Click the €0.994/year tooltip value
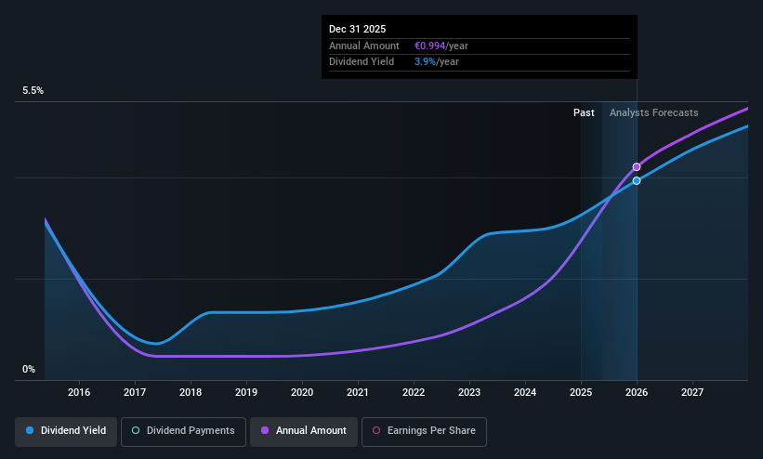The height and width of the screenshot is (459, 763). coord(441,46)
